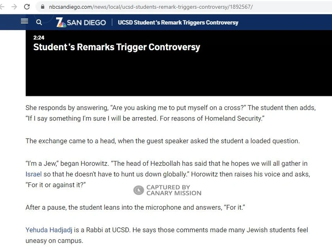Open the Israel hyperlink in the article

[34, 174]
